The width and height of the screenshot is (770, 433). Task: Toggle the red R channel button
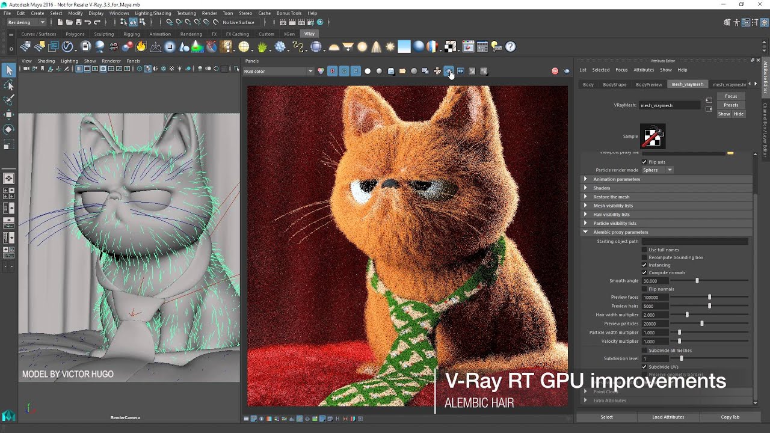332,71
